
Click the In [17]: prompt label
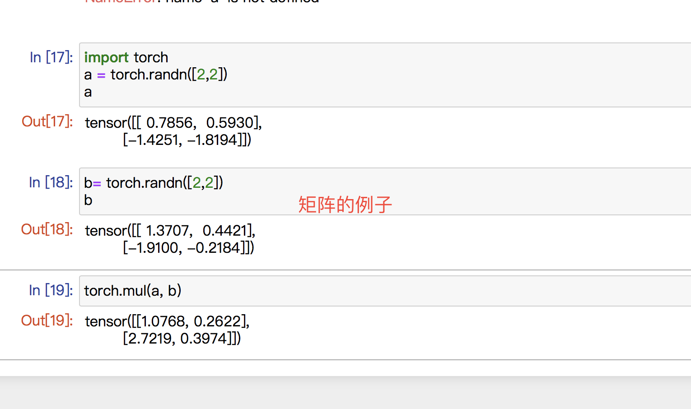pos(51,57)
